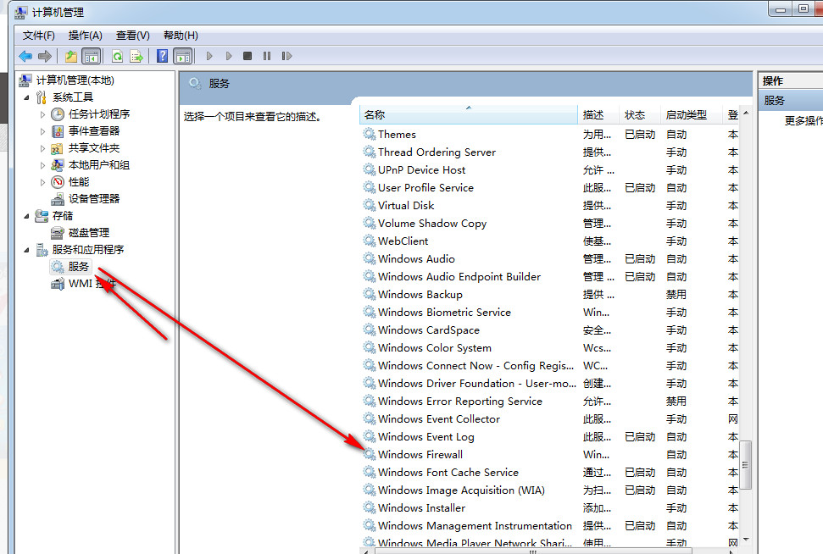The height and width of the screenshot is (554, 823).
Task: Sort services by the 启动类型 column header
Action: (692, 115)
